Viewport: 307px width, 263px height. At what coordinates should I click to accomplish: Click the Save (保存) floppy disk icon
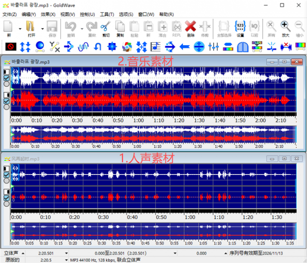[x=52, y=27]
